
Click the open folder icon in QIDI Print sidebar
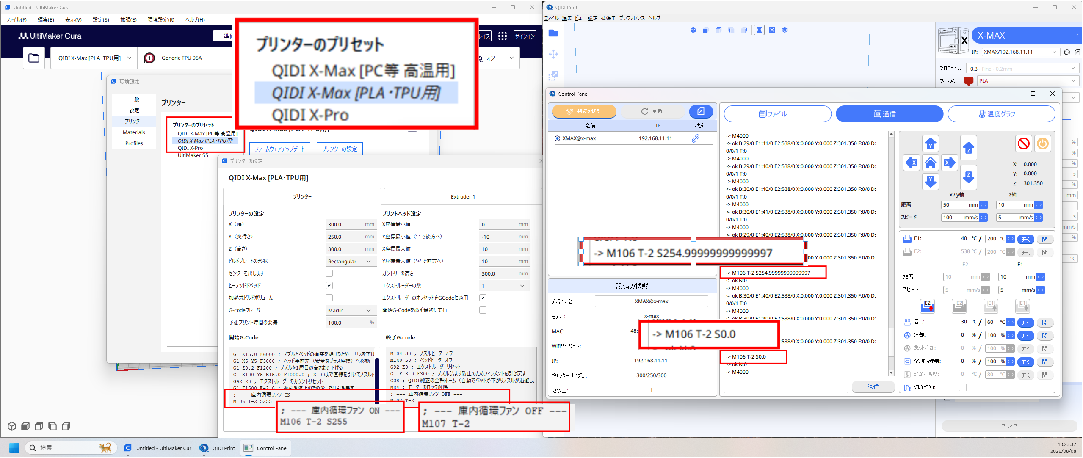553,33
